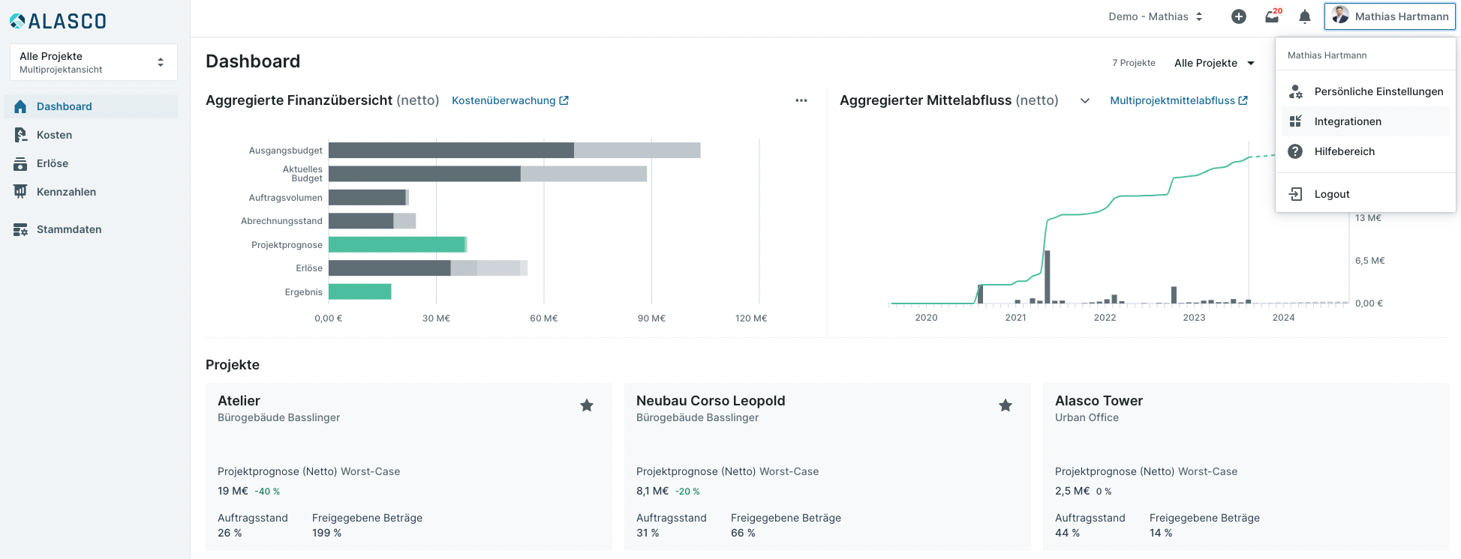Viewport: 1461px width, 559px height.
Task: Toggle favorite star on Neubau Corso Leopold
Action: click(x=1006, y=405)
